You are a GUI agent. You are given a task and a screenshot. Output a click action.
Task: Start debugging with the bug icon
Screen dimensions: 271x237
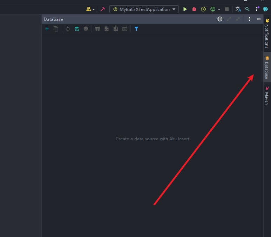click(x=194, y=9)
